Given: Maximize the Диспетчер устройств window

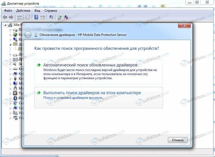Looking at the screenshot, I should 197,2.
